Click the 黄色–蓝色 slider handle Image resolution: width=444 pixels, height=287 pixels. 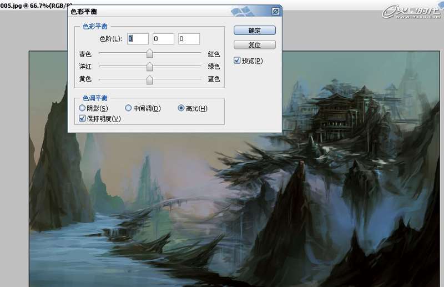click(149, 79)
